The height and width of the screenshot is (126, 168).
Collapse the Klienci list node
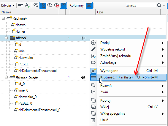(x=6, y=38)
